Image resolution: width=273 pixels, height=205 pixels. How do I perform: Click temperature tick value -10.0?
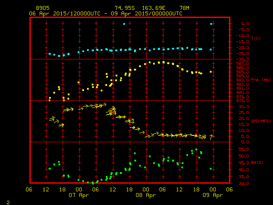coord(243,36)
